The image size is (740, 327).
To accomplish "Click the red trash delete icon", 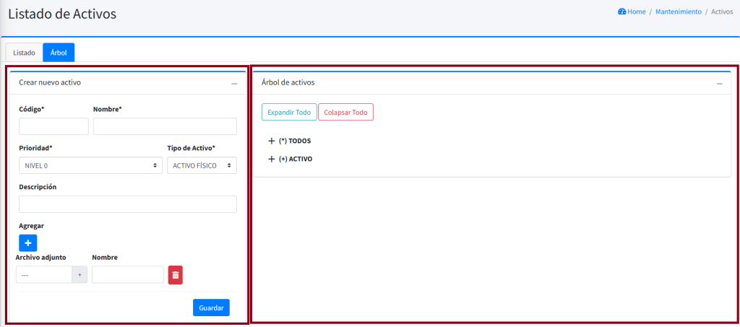I will (176, 274).
